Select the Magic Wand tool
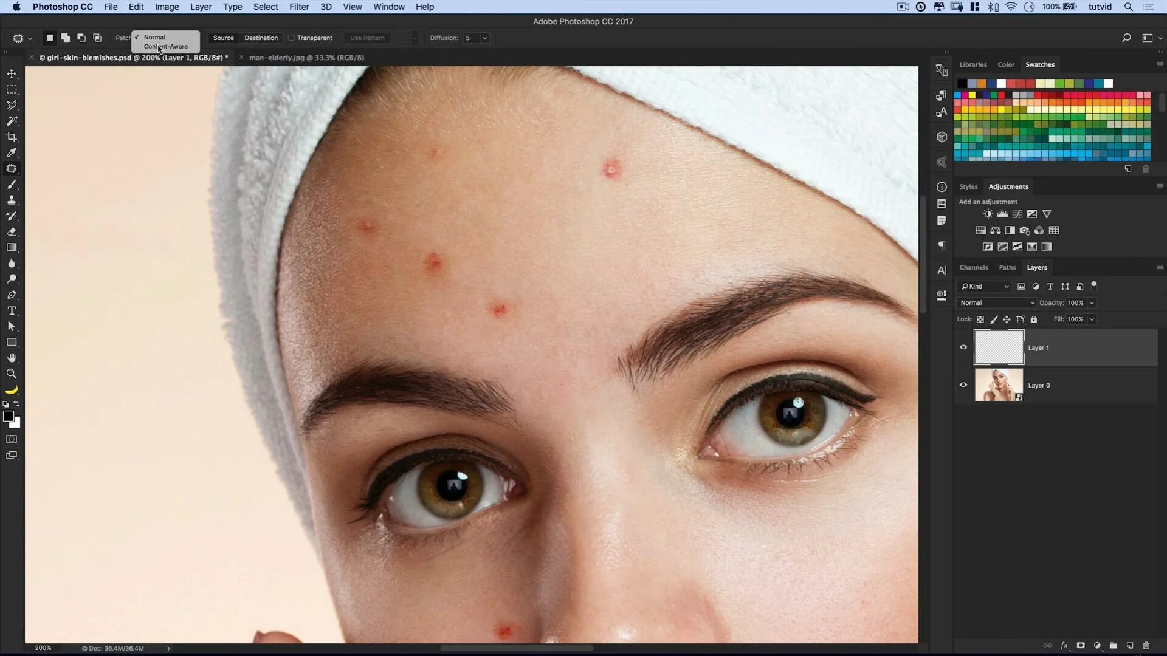Image resolution: width=1167 pixels, height=656 pixels. [12, 121]
